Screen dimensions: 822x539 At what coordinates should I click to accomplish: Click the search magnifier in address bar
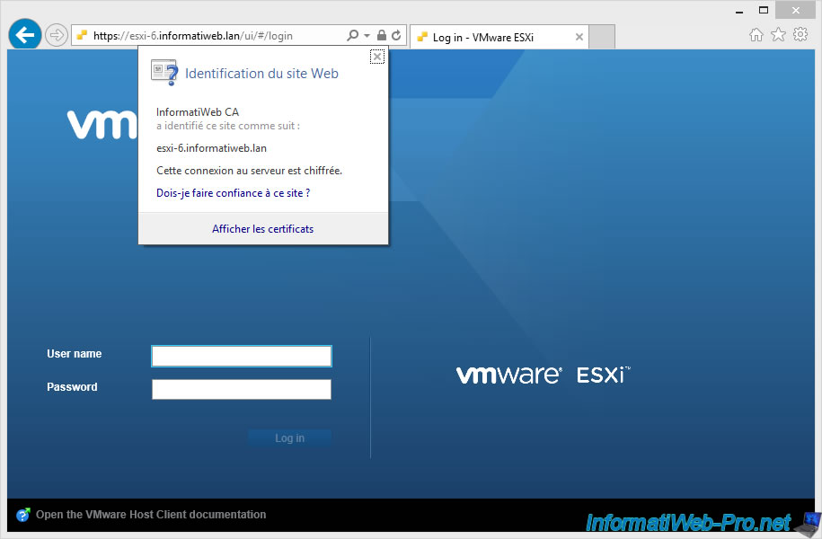pos(353,35)
